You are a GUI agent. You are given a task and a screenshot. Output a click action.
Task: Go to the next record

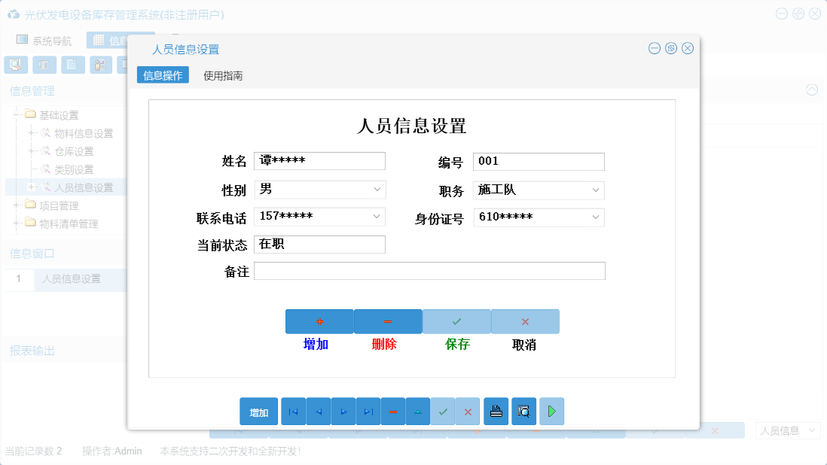coord(343,411)
